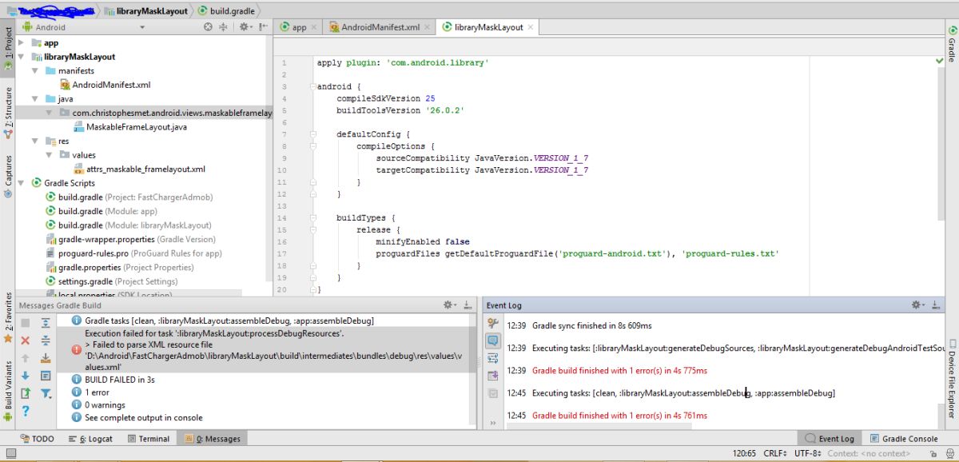Change UTF-8 encoding in status bar
959x462 pixels.
[x=806, y=453]
